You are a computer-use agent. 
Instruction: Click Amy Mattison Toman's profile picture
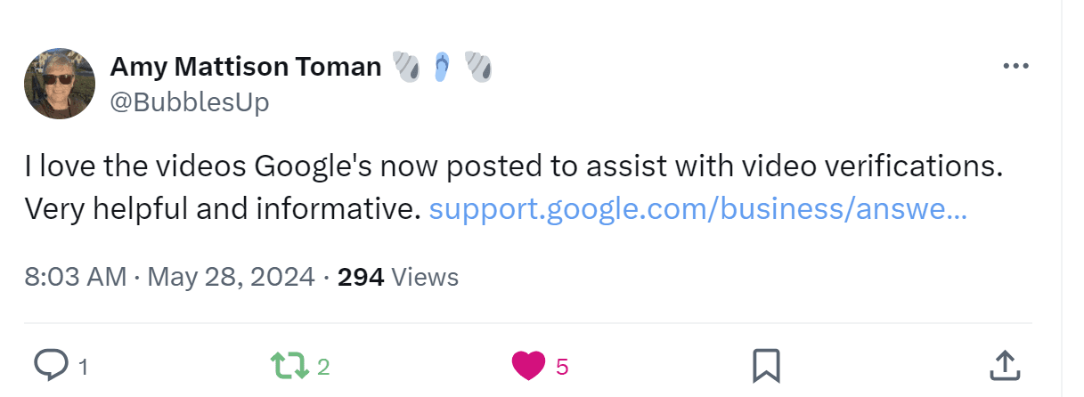point(60,84)
